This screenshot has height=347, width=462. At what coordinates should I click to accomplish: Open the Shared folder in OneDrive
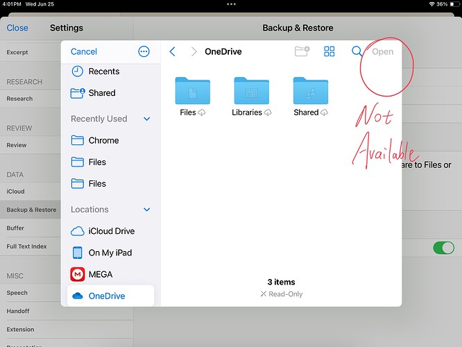(x=311, y=90)
